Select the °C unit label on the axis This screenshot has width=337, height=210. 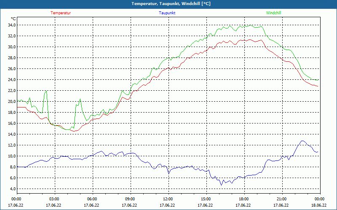click(13, 19)
